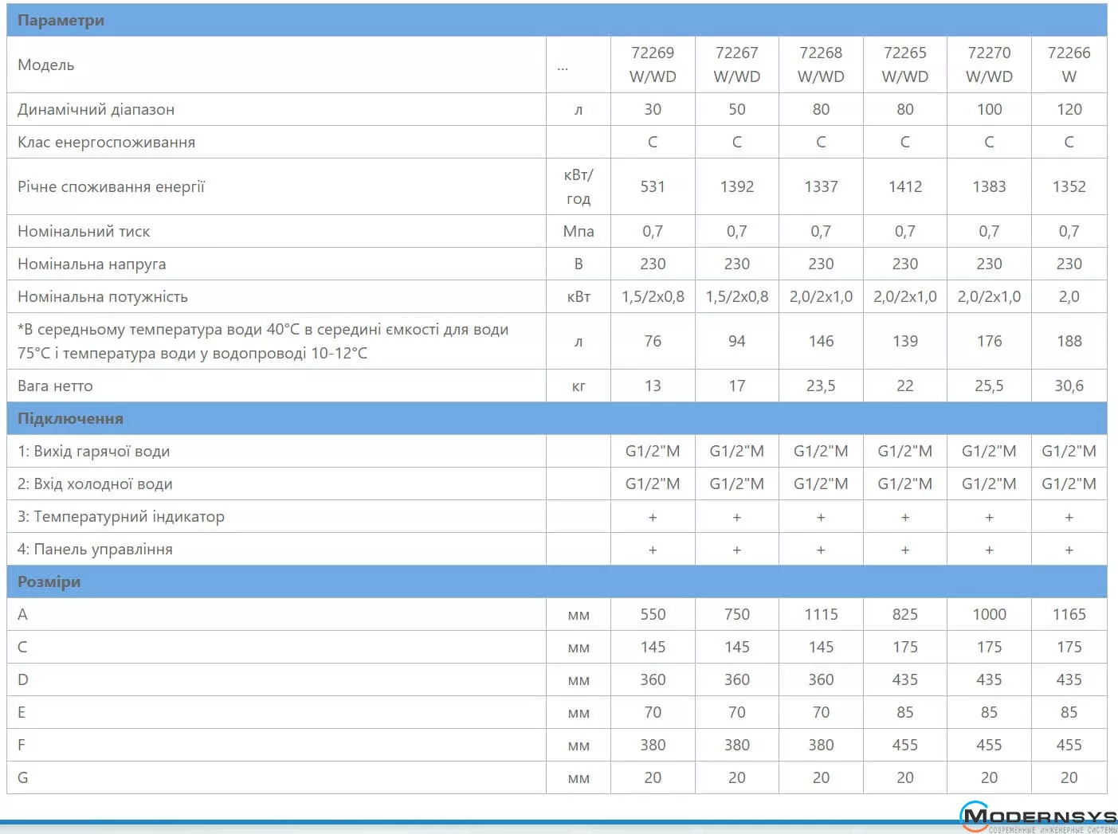The width and height of the screenshot is (1118, 834).
Task: Click the annual energy value 1412
Action: click(904, 187)
